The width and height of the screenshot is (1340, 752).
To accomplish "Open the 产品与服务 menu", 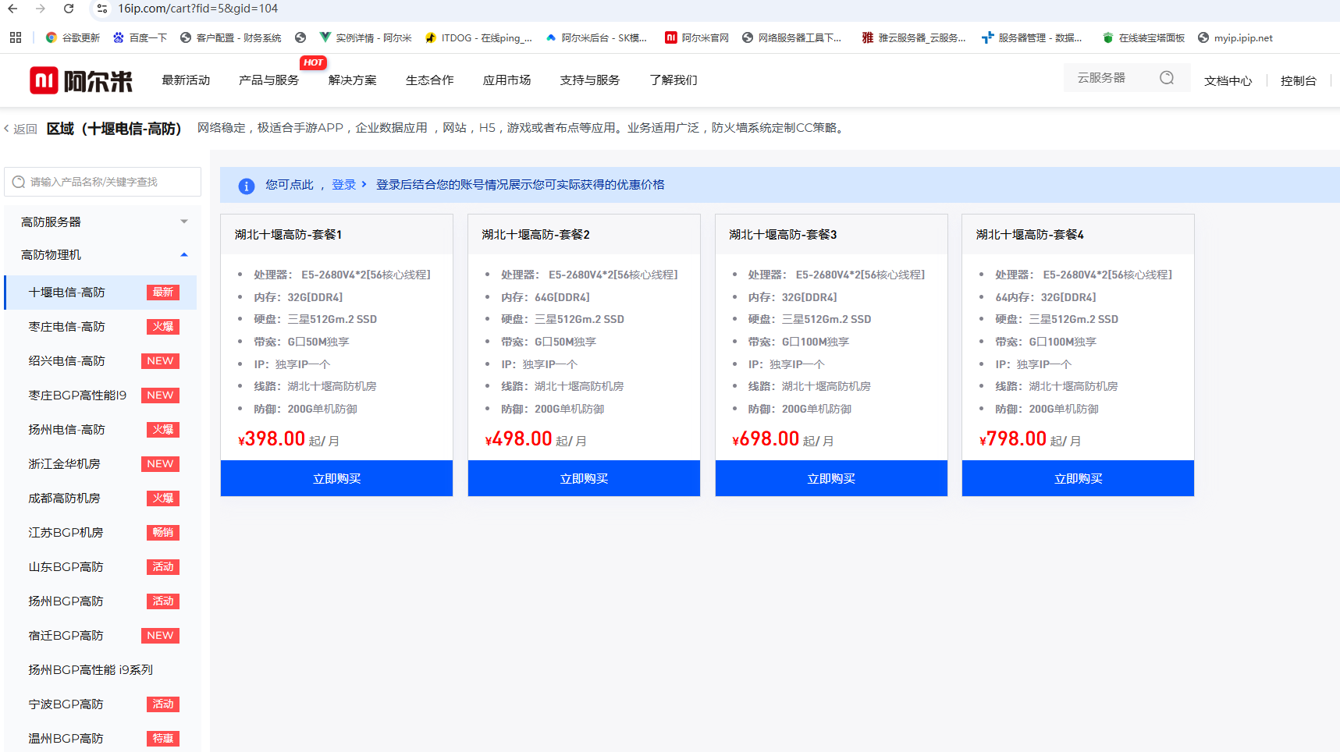I will tap(268, 80).
